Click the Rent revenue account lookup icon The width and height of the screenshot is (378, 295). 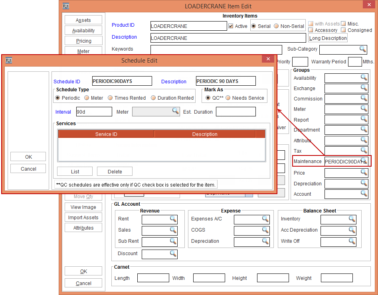[x=173, y=219]
